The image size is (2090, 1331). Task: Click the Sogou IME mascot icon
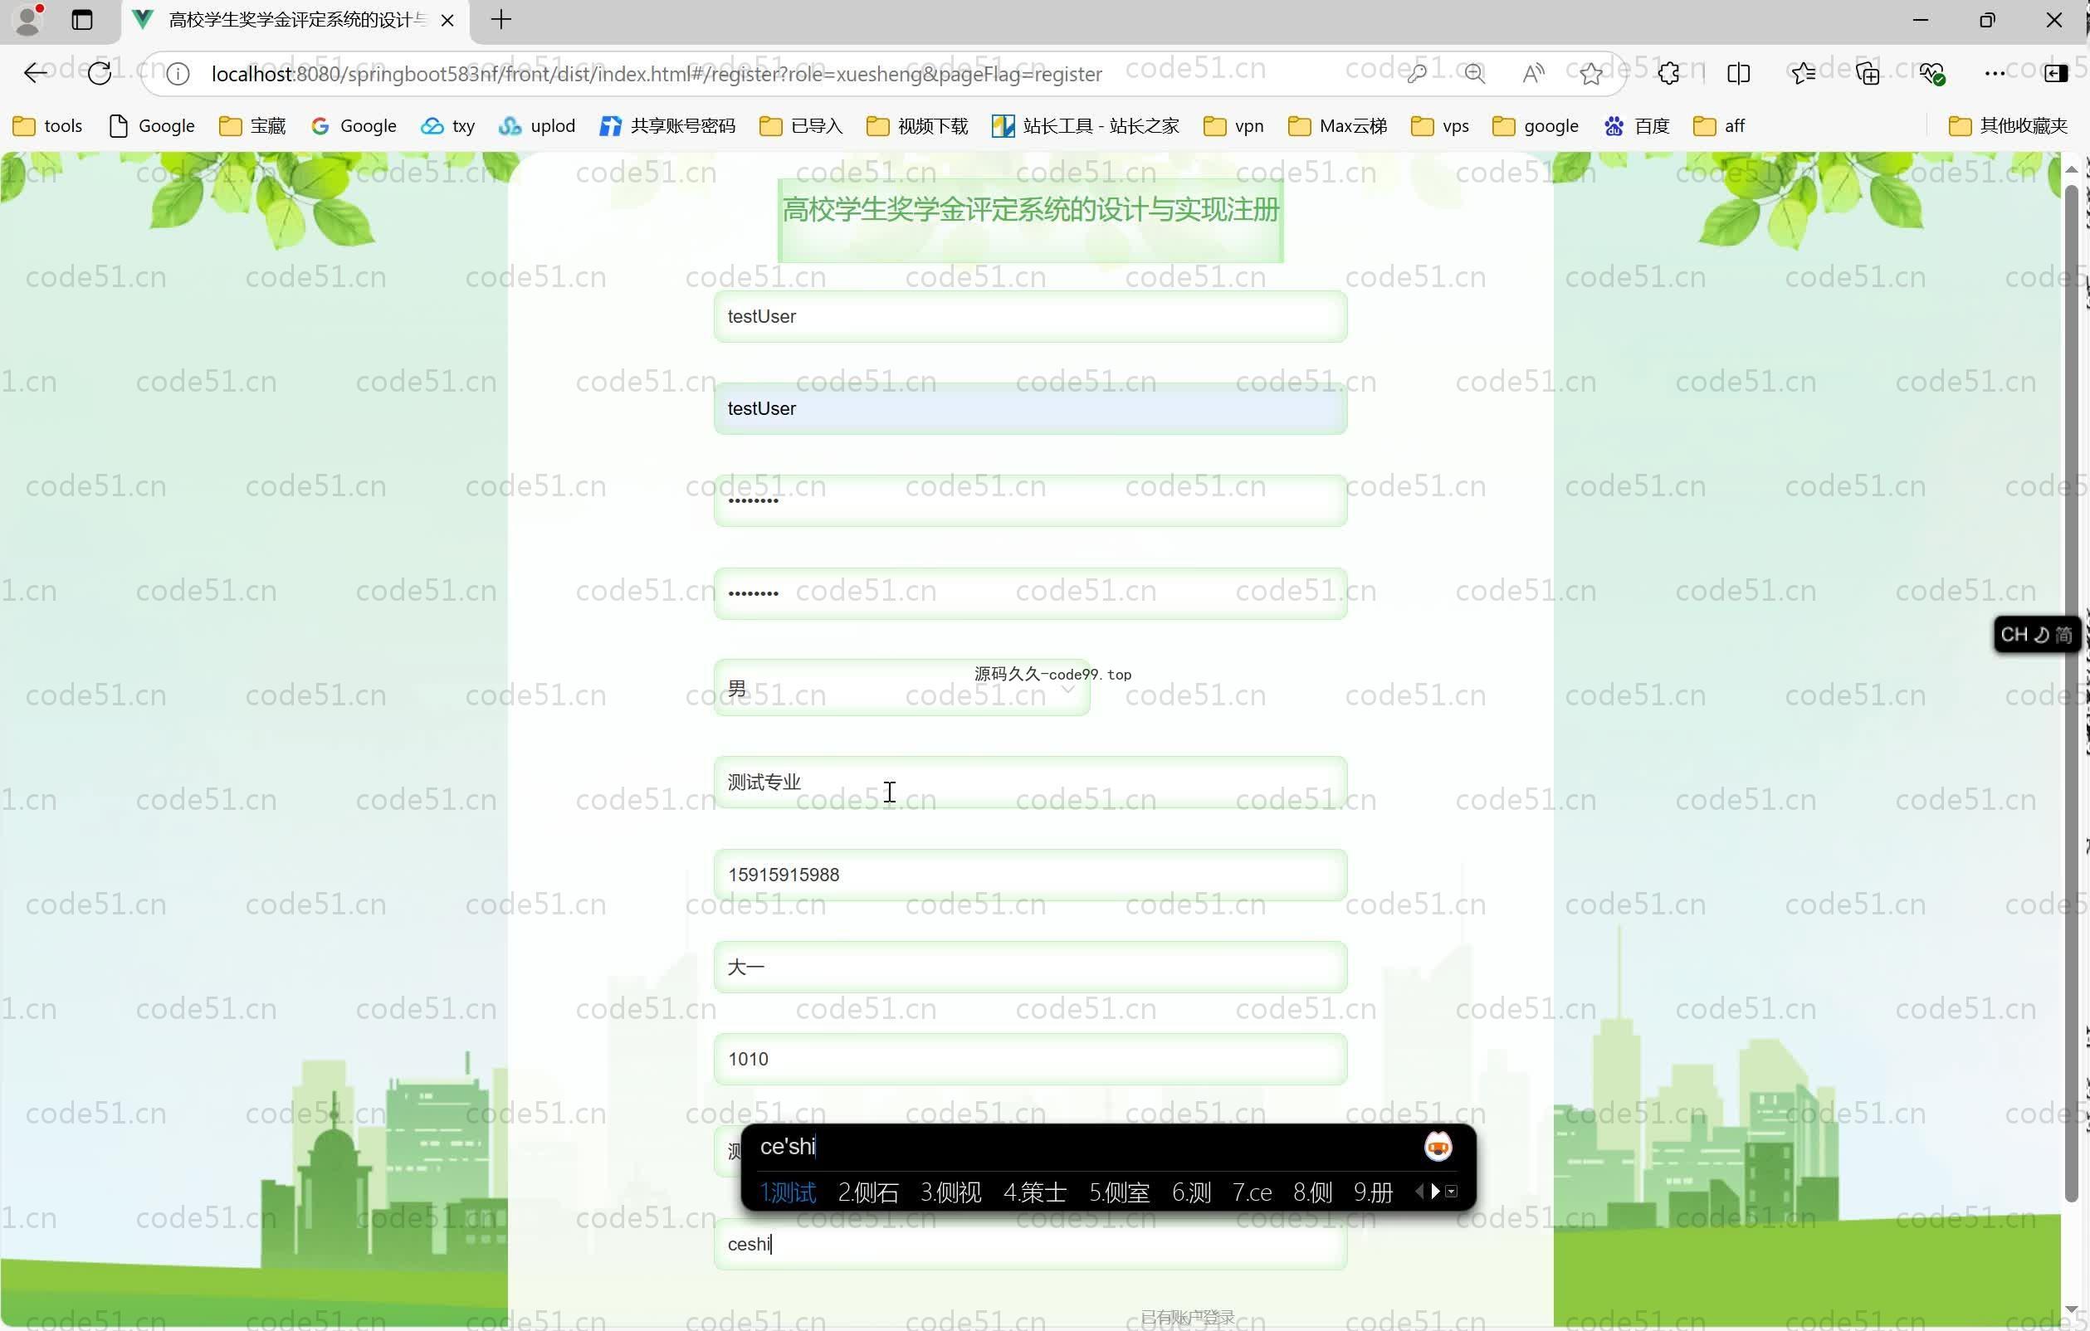click(x=1438, y=1147)
